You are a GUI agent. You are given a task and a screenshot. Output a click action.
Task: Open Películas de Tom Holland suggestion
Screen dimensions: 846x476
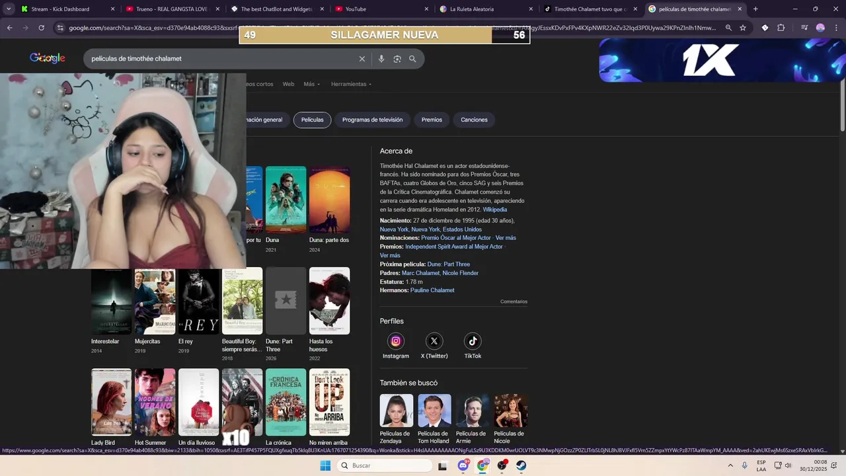pos(434,419)
